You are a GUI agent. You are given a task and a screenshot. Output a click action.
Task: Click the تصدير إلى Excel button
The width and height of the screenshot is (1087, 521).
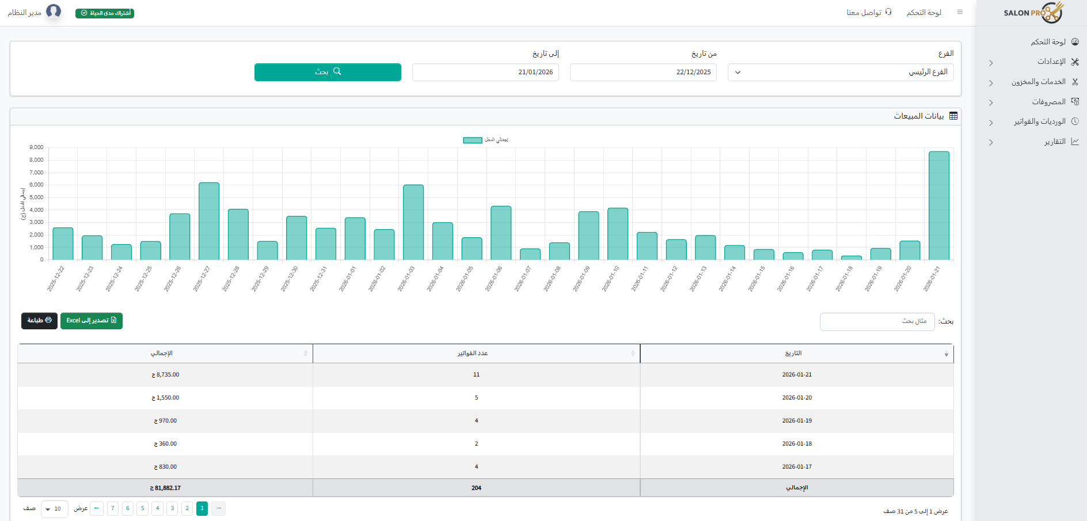pyautogui.click(x=92, y=321)
